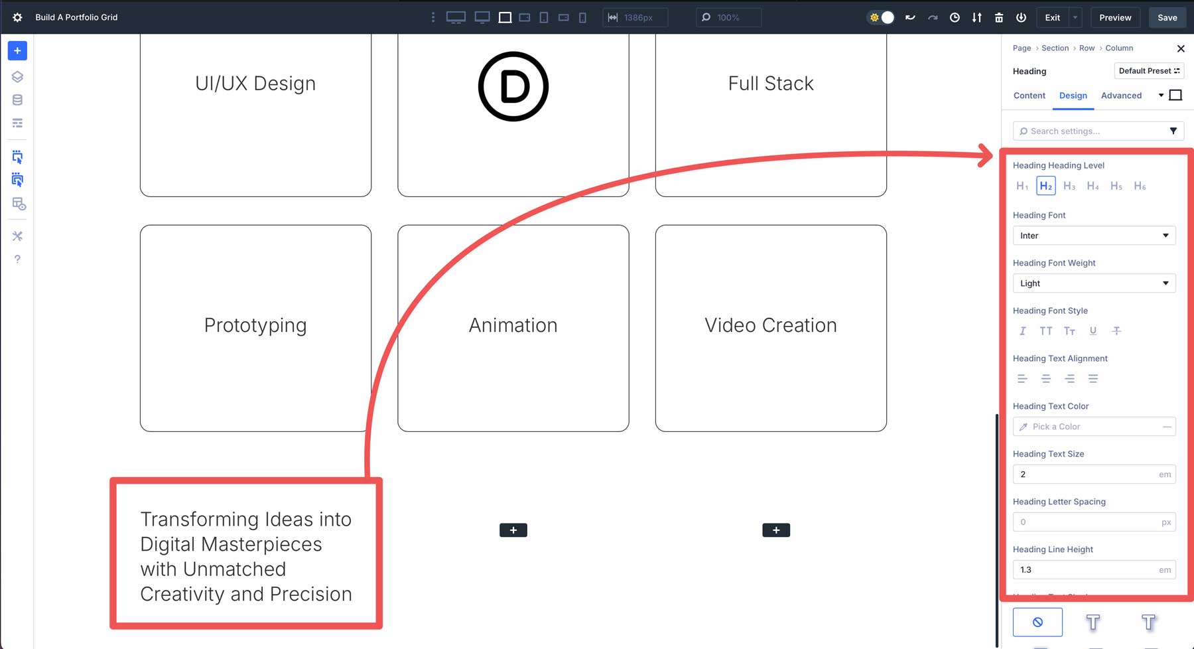
Task: Open the editing history clock icon
Action: [955, 17]
